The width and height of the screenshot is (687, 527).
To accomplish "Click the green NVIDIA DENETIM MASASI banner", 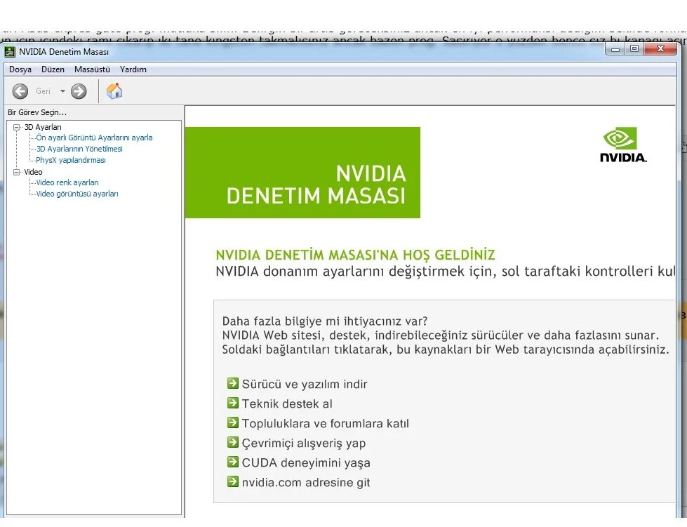I will [302, 173].
